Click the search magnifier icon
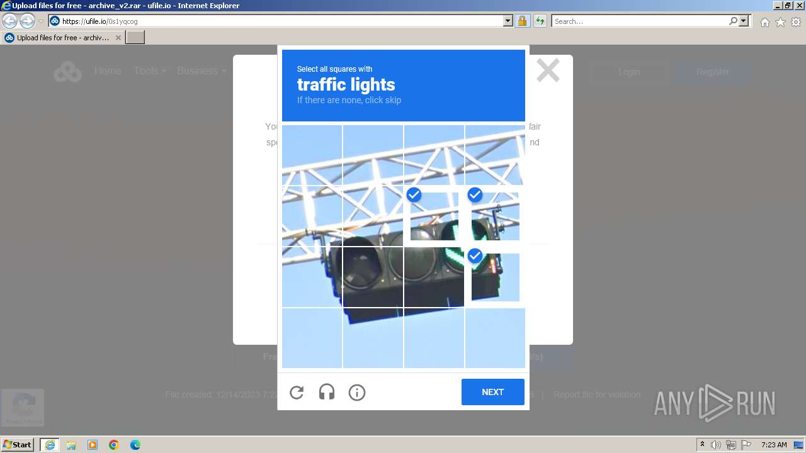This screenshot has height=453, width=806. pos(733,21)
